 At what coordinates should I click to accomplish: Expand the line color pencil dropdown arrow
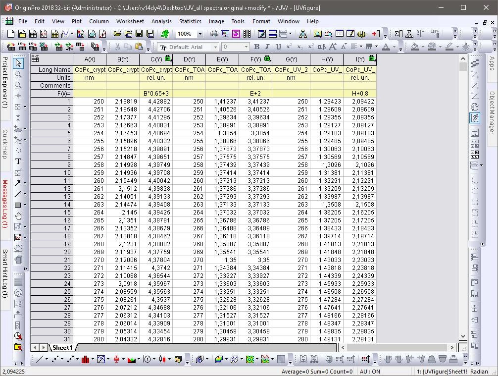point(458,47)
